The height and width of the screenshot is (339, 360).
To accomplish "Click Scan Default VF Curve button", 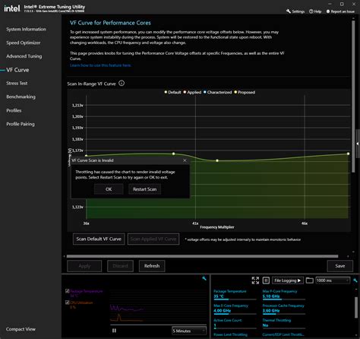I will click(99, 239).
